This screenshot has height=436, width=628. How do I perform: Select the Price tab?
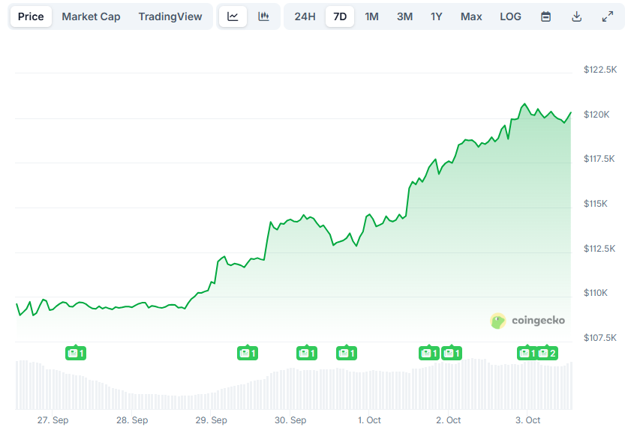[x=31, y=16]
